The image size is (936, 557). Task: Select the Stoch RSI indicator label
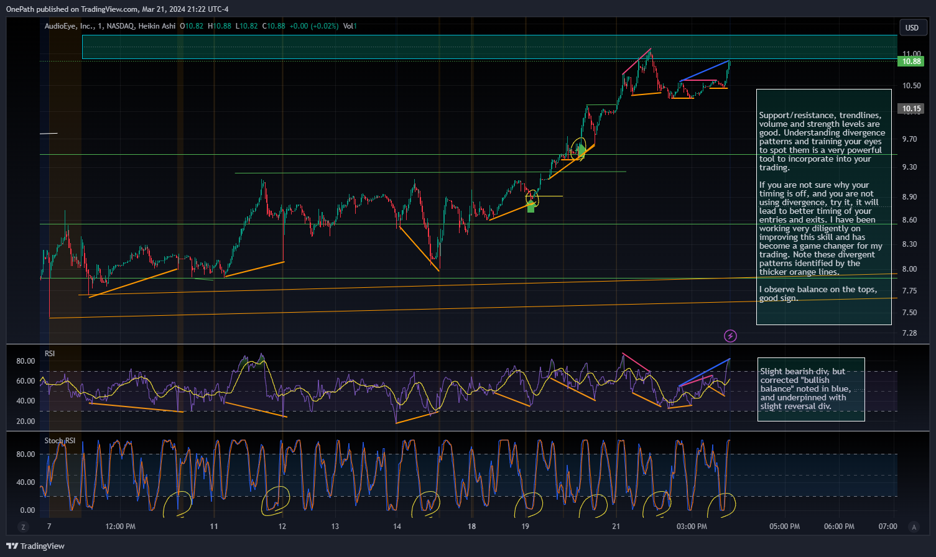pyautogui.click(x=60, y=441)
